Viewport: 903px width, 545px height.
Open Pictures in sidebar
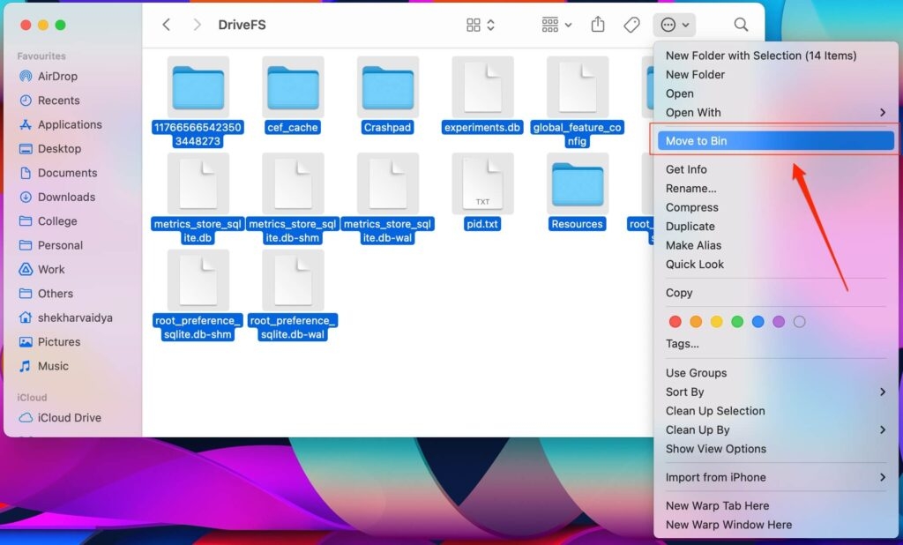59,342
